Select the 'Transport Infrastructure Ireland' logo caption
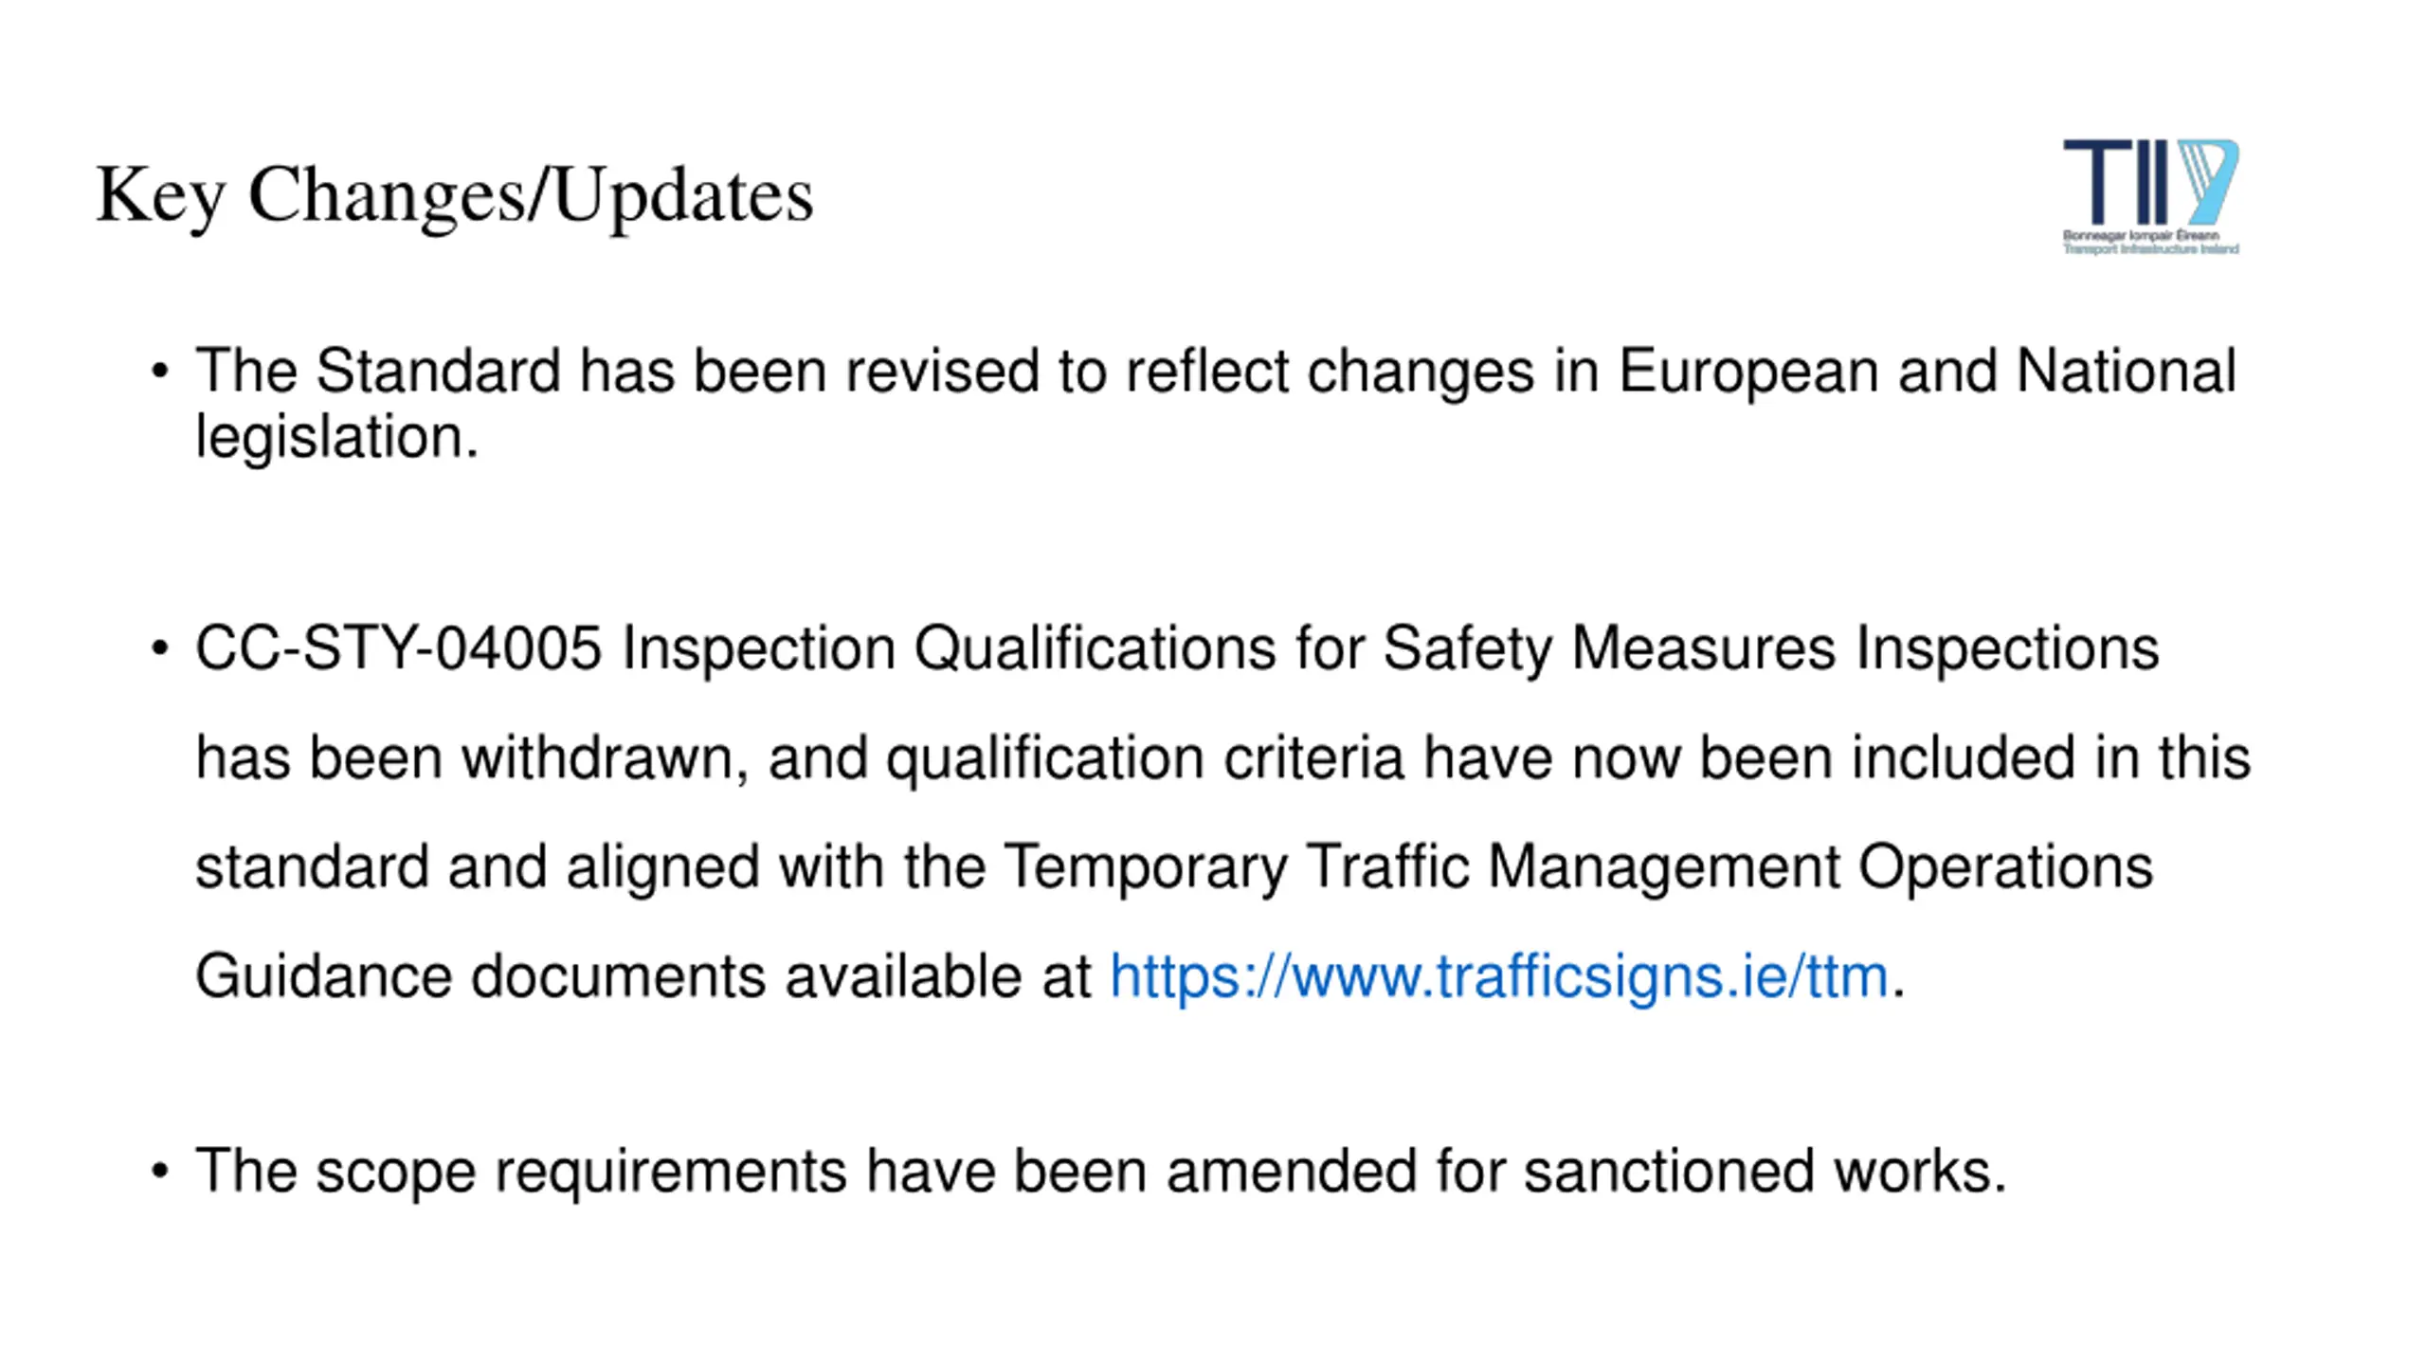 pos(2151,248)
